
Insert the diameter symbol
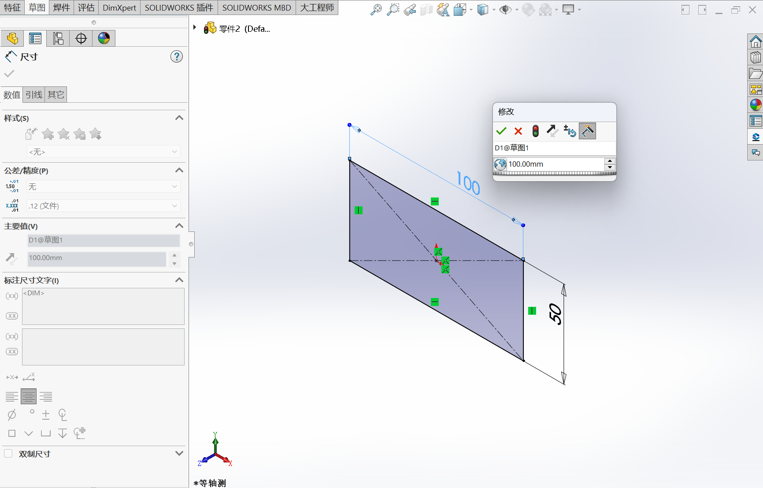[12, 414]
